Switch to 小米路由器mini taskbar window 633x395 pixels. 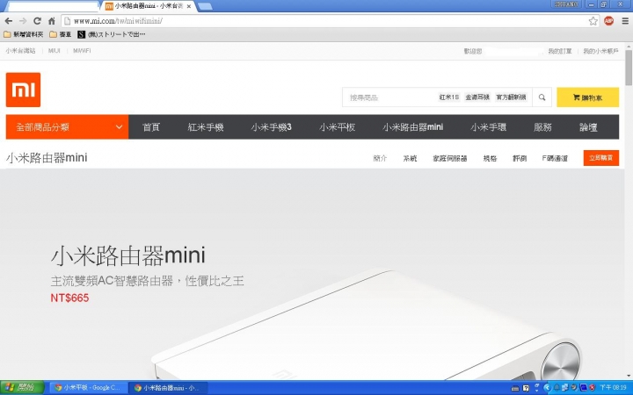click(x=168, y=387)
